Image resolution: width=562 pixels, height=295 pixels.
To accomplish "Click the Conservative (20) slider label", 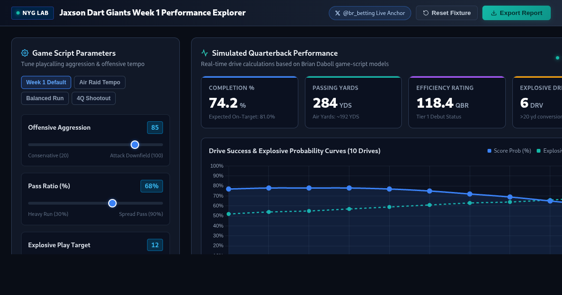I will coord(48,155).
